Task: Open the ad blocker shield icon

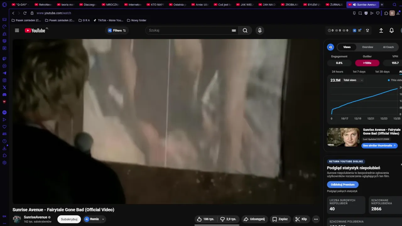Action: (x=366, y=13)
